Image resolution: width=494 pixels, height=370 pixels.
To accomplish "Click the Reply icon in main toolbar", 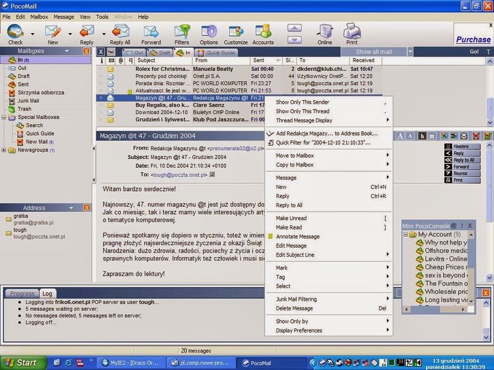I will (87, 31).
